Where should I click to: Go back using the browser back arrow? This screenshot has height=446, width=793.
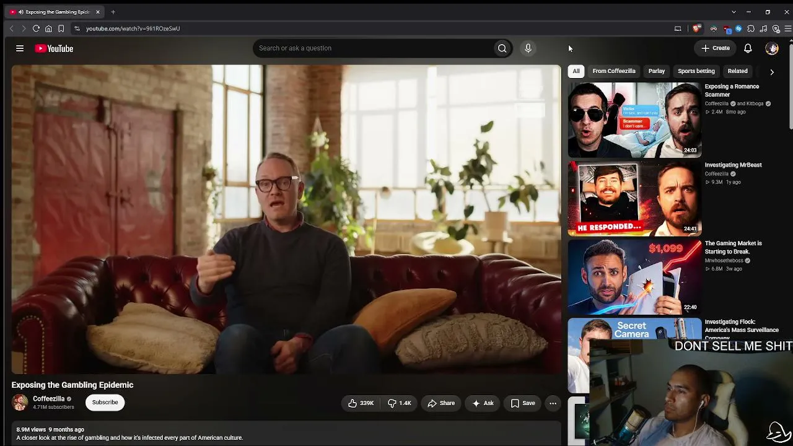coord(11,28)
